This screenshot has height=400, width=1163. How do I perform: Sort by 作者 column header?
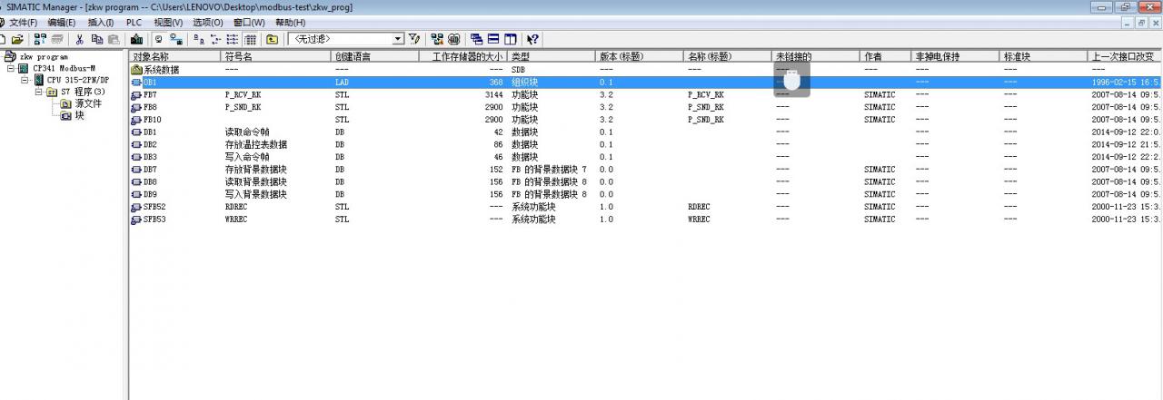tap(886, 56)
